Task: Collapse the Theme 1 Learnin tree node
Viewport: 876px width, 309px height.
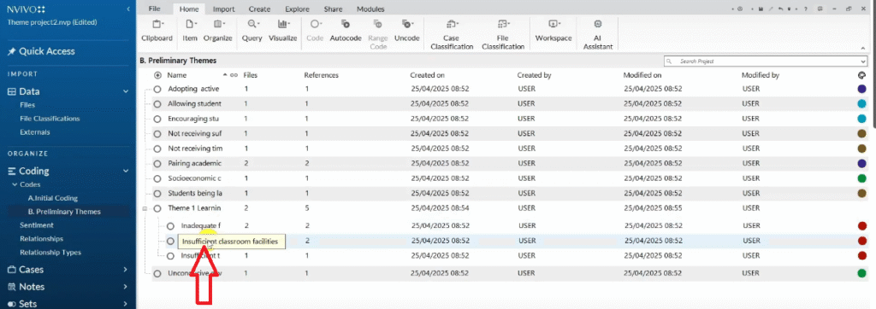Action: point(145,208)
